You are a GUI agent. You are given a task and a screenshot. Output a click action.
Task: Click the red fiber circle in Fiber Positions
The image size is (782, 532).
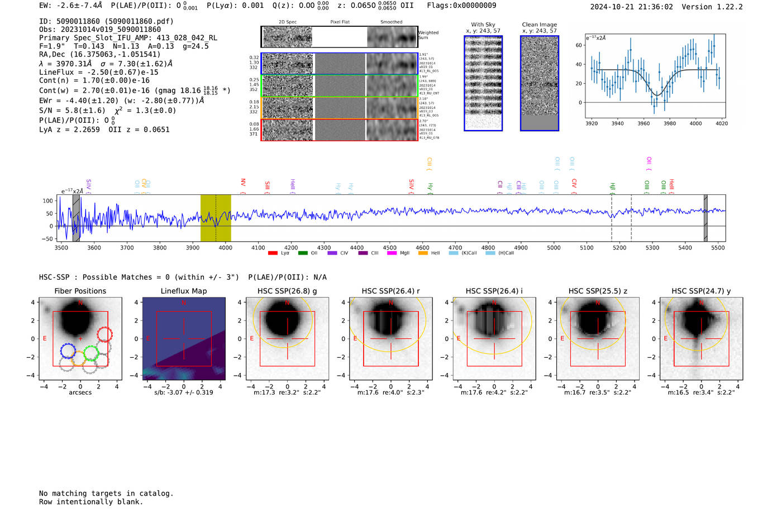(104, 334)
